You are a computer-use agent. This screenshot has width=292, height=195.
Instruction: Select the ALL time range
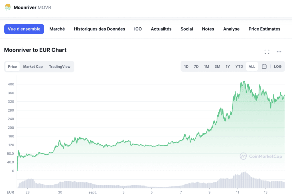click(x=252, y=67)
